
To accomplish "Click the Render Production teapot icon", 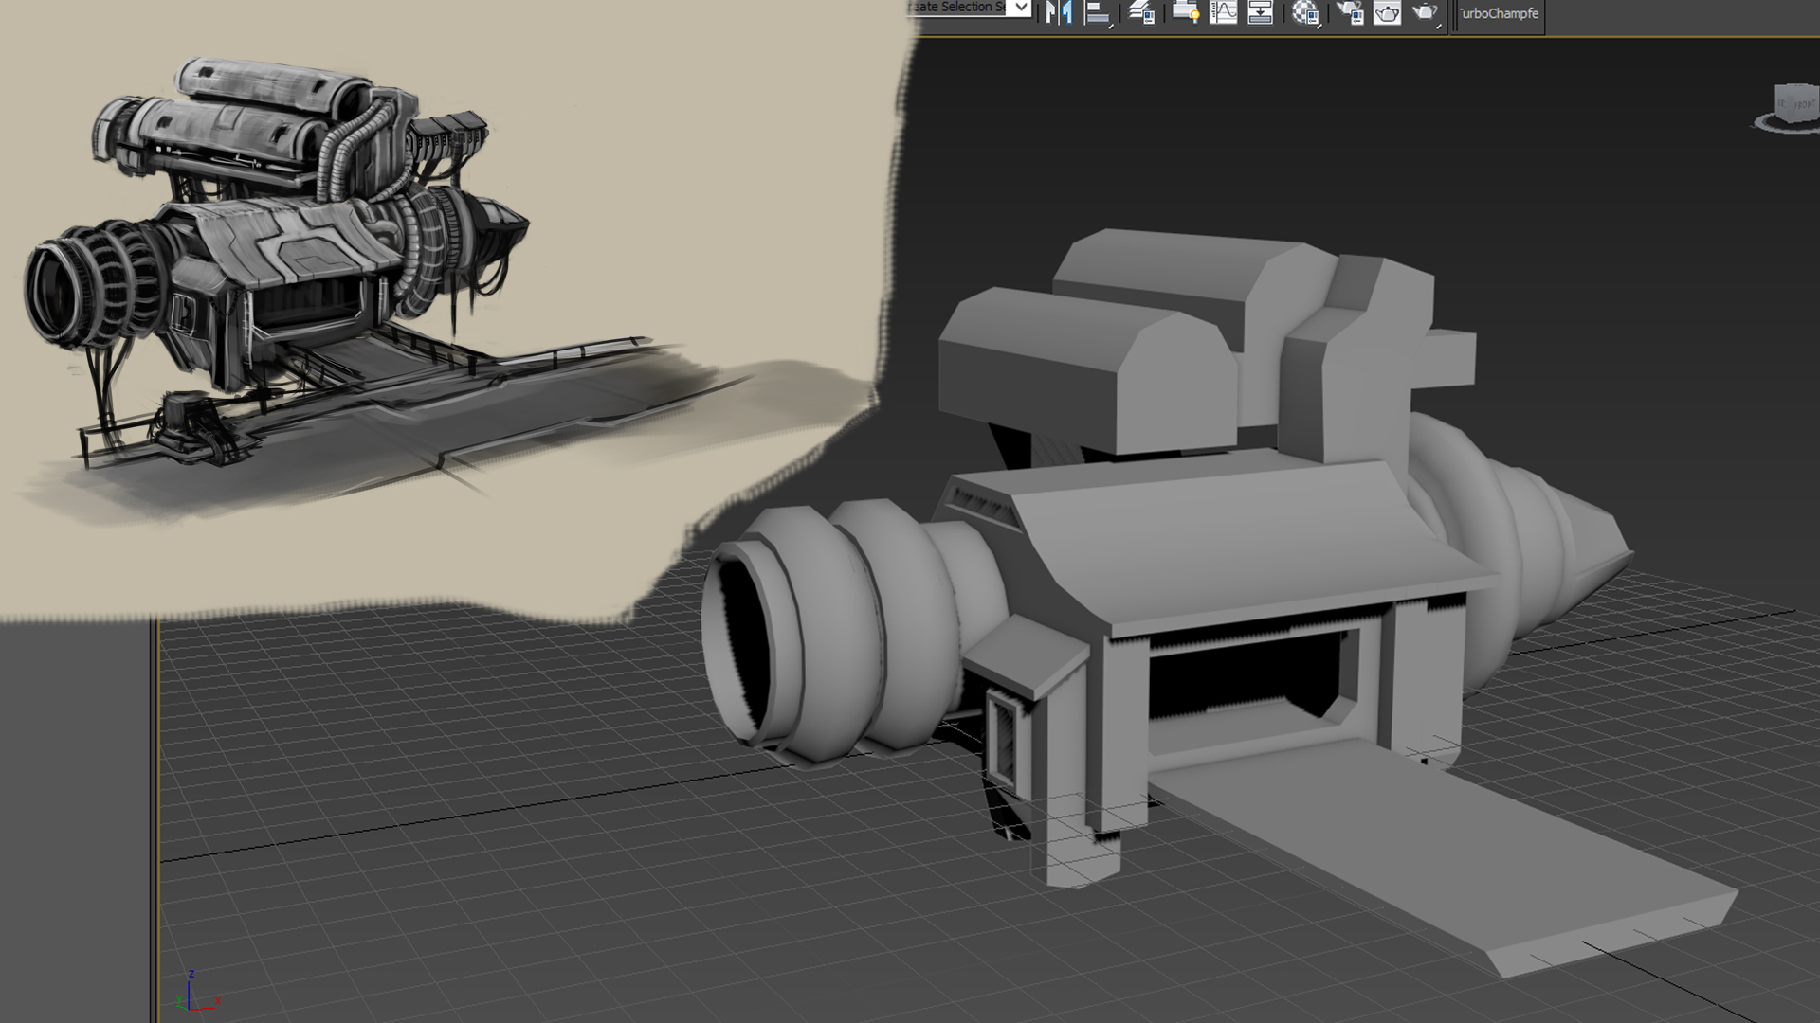I will click(1425, 12).
